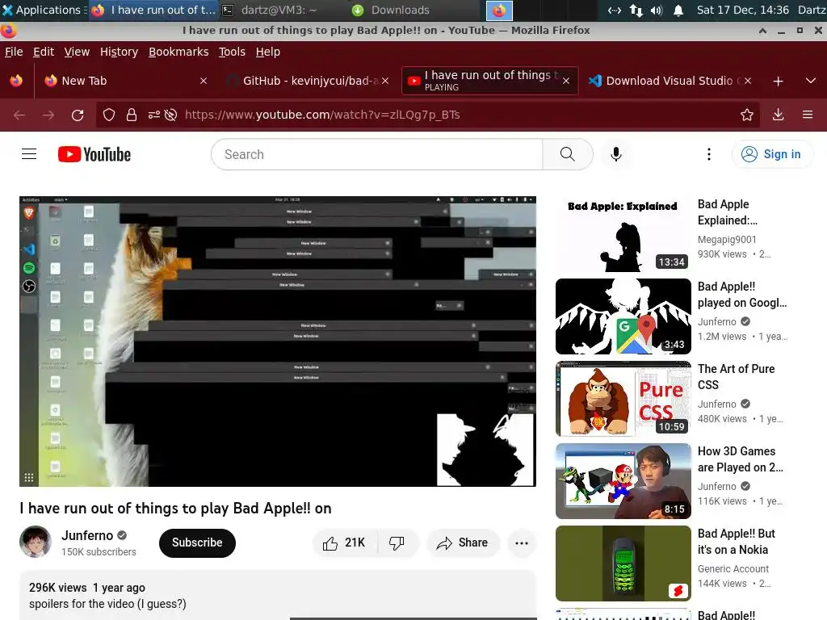Screen dimensions: 827x620
Task: Open the volume control in system tray
Action: pyautogui.click(x=656, y=10)
